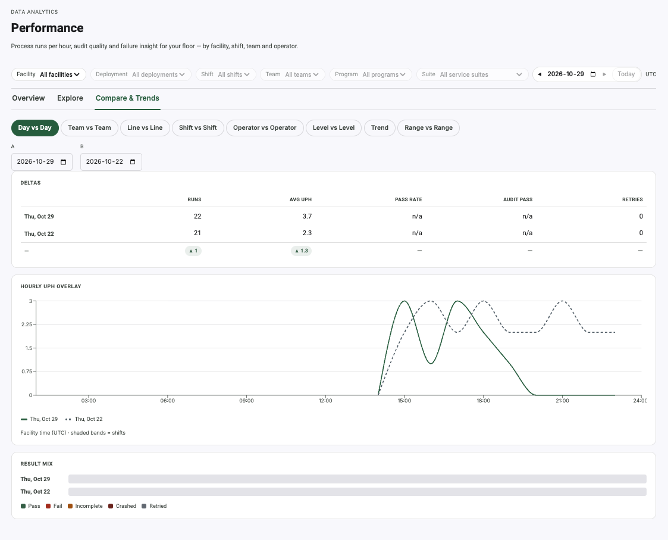Click the UTC timezone label

pyautogui.click(x=651, y=74)
